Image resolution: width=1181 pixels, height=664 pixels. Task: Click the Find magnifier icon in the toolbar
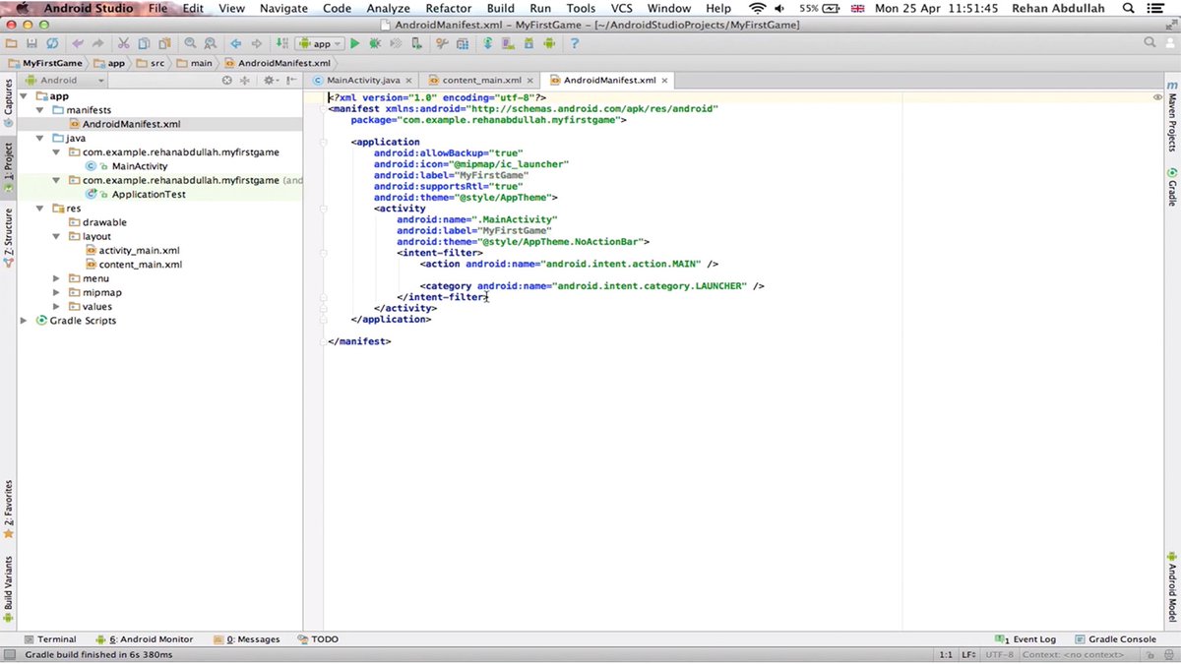[x=189, y=43]
